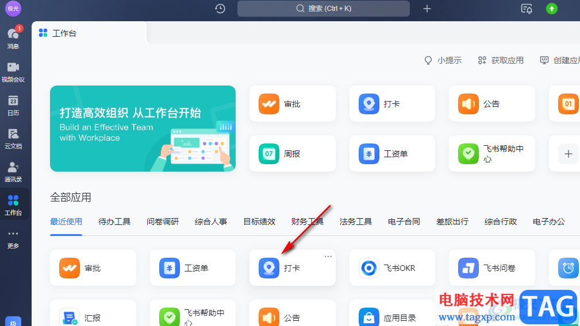Open 小提示 tips
Viewport: 580px width, 326px height.
tap(443, 60)
